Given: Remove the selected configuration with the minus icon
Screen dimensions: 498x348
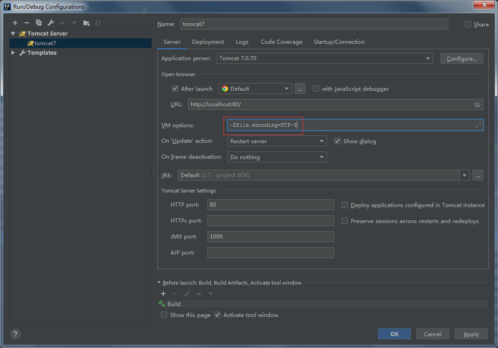Looking at the screenshot, I should (26, 23).
